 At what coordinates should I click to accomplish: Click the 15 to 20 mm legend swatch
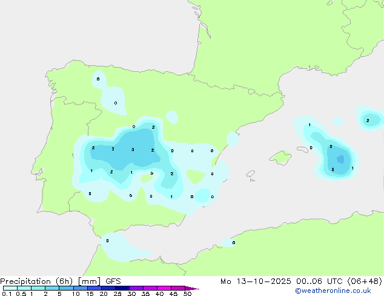coord(94,288)
